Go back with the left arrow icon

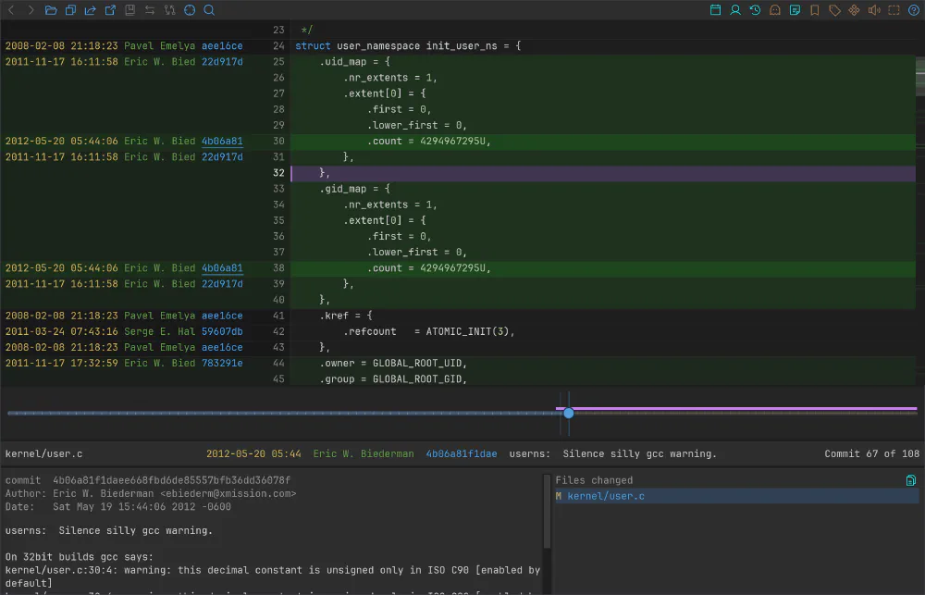pos(11,10)
